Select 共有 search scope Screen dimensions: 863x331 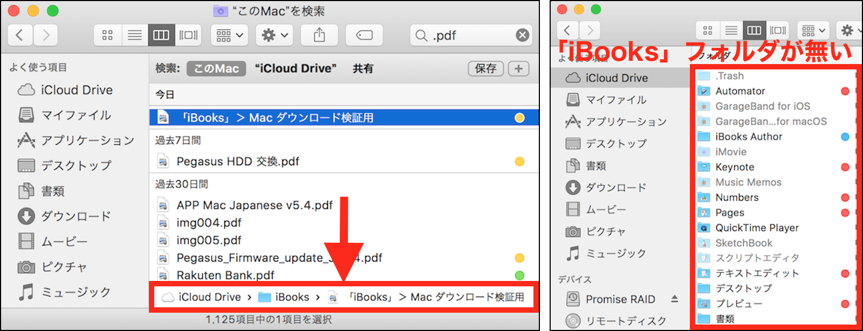click(x=363, y=68)
